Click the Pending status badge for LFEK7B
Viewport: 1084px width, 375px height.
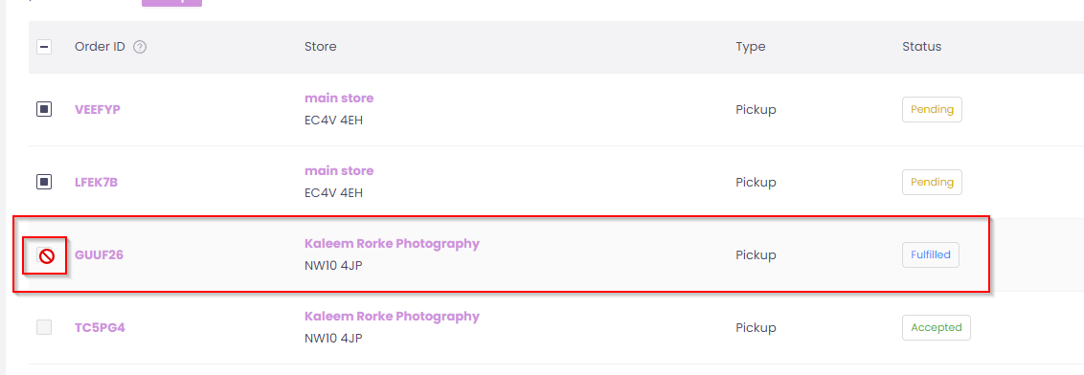(x=932, y=183)
